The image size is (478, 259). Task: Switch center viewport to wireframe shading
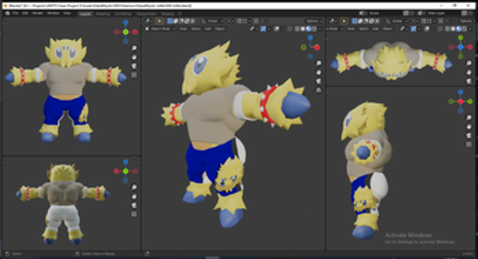coord(297,29)
